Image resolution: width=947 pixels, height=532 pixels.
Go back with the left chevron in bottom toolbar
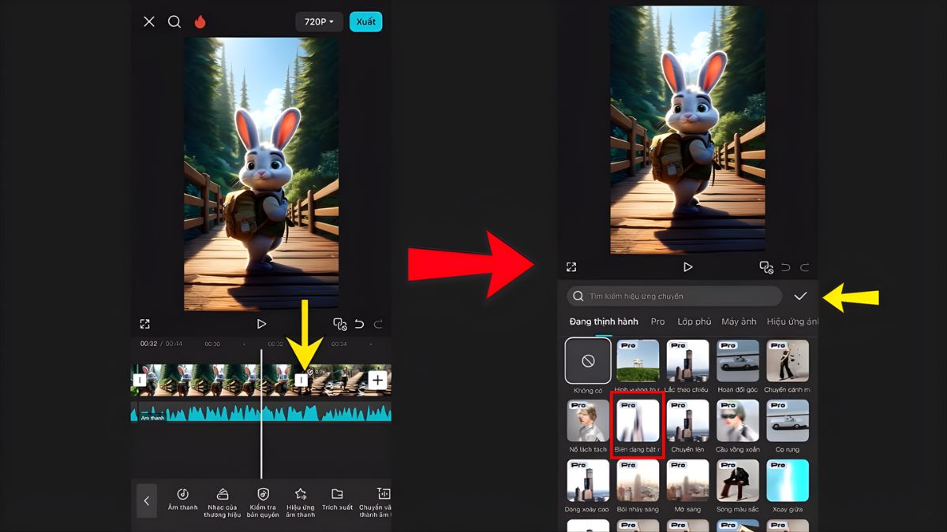(147, 501)
